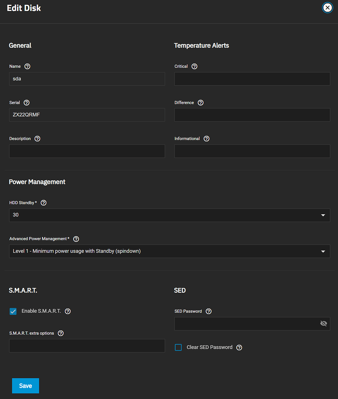Screen dimensions: 338x399
Task: Click the Informational help icon
Action: pyautogui.click(x=207, y=139)
